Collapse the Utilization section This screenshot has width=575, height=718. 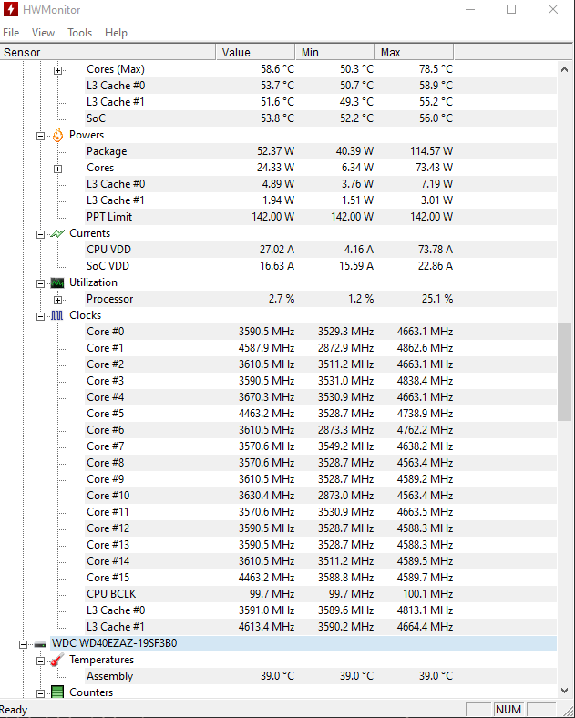[41, 283]
